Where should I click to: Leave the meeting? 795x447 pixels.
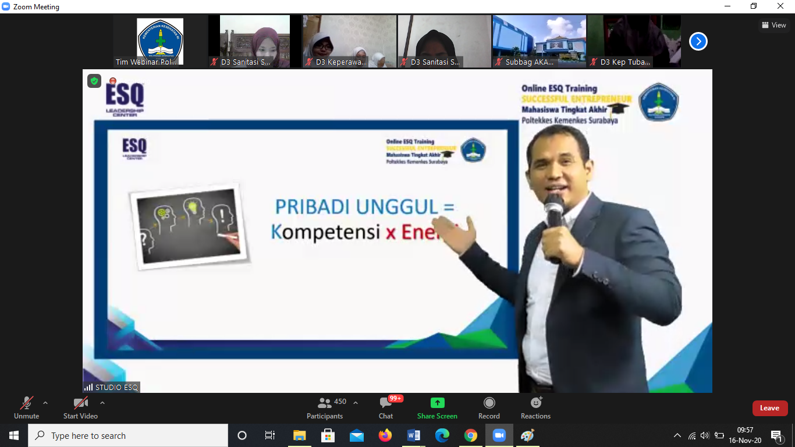(769, 408)
